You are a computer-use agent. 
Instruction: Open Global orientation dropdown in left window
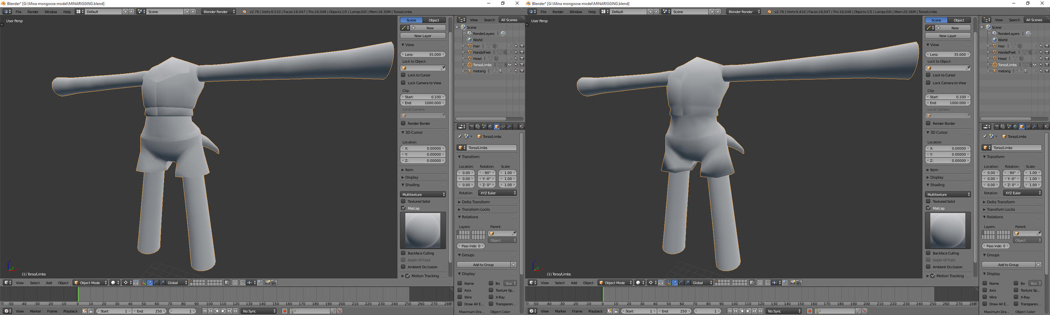click(177, 283)
